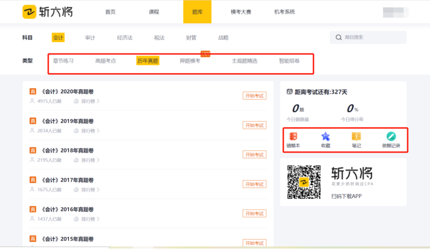The height and width of the screenshot is (249, 430).
Task: Click the person icon beside 1437人已做
Action: (32, 219)
